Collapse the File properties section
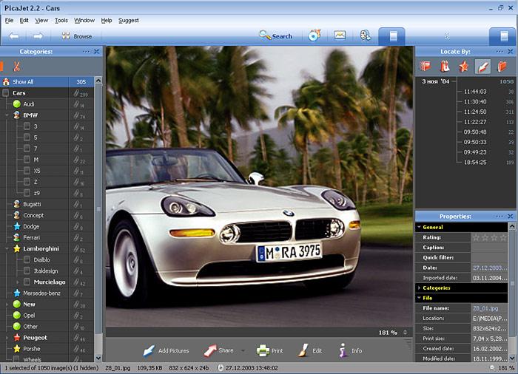 tap(419, 298)
